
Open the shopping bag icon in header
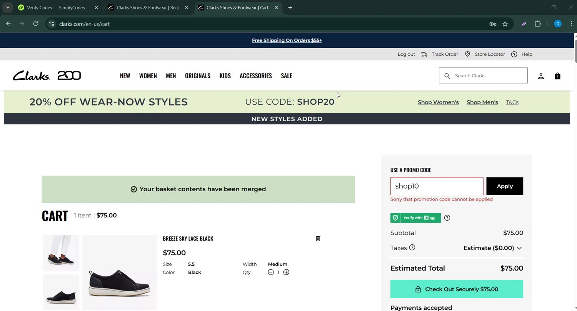(x=557, y=76)
